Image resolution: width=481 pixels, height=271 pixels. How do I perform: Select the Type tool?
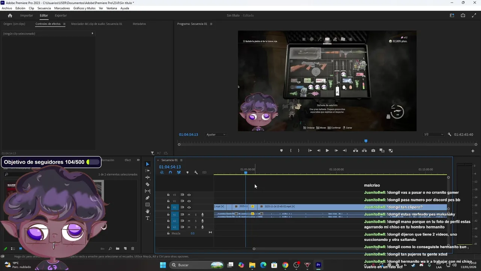147,218
